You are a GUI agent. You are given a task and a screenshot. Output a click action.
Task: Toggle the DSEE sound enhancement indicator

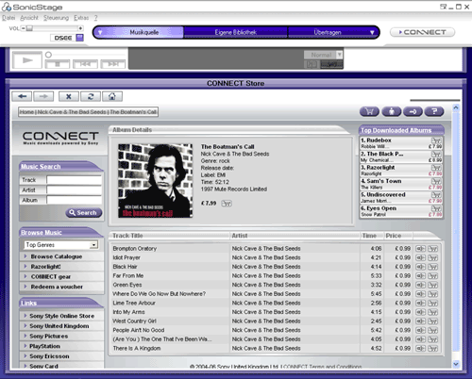click(80, 38)
